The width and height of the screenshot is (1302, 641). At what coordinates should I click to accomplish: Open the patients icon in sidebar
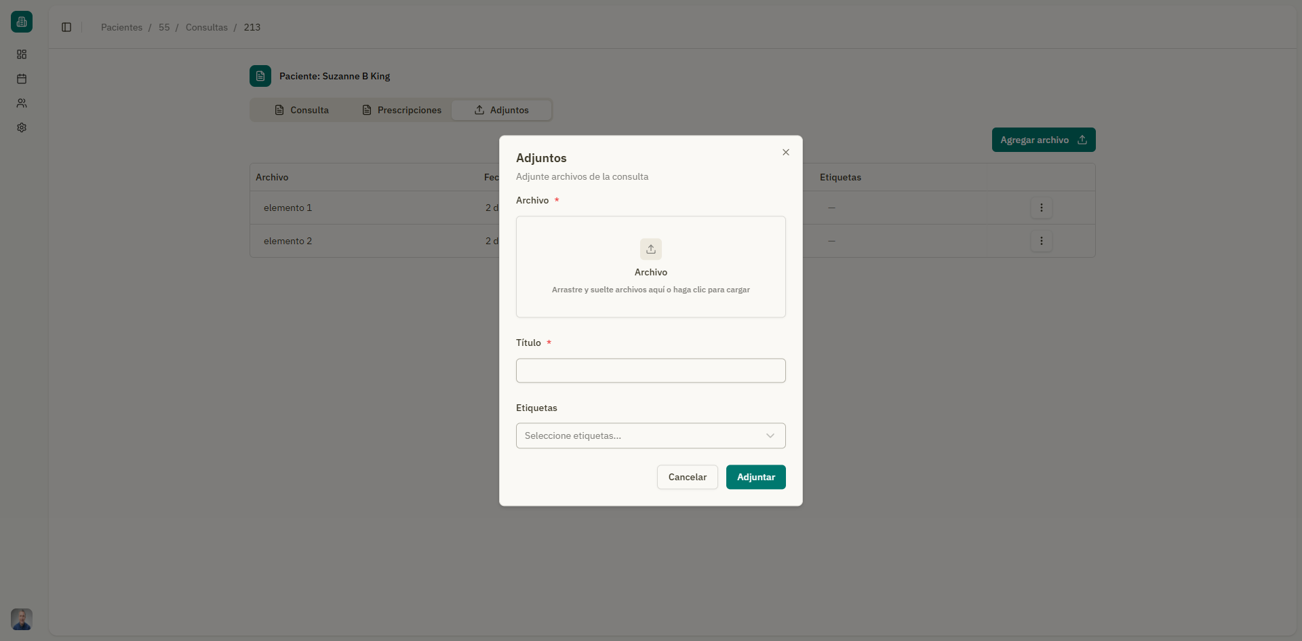pos(22,103)
